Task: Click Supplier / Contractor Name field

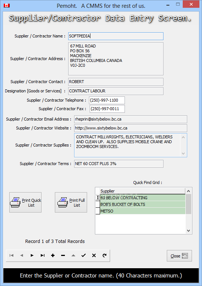Action: tap(116, 36)
